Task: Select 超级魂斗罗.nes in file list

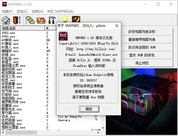Action: (x=13, y=66)
